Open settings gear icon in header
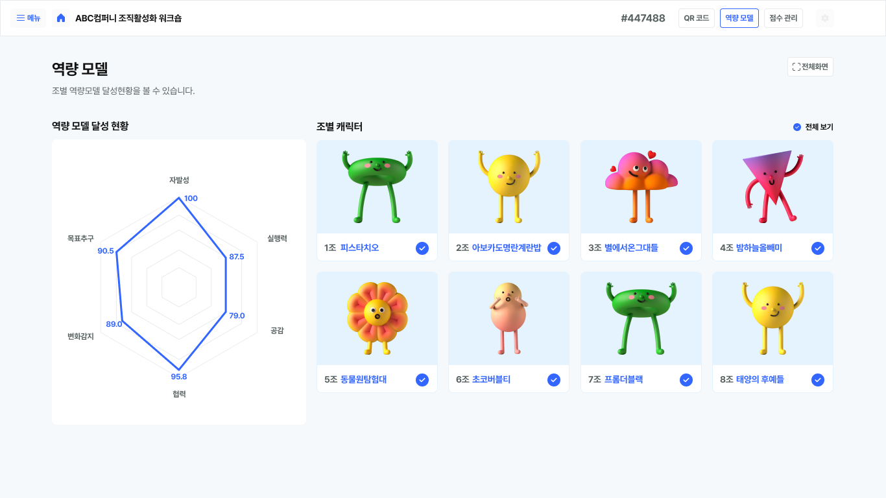 pyautogui.click(x=824, y=18)
